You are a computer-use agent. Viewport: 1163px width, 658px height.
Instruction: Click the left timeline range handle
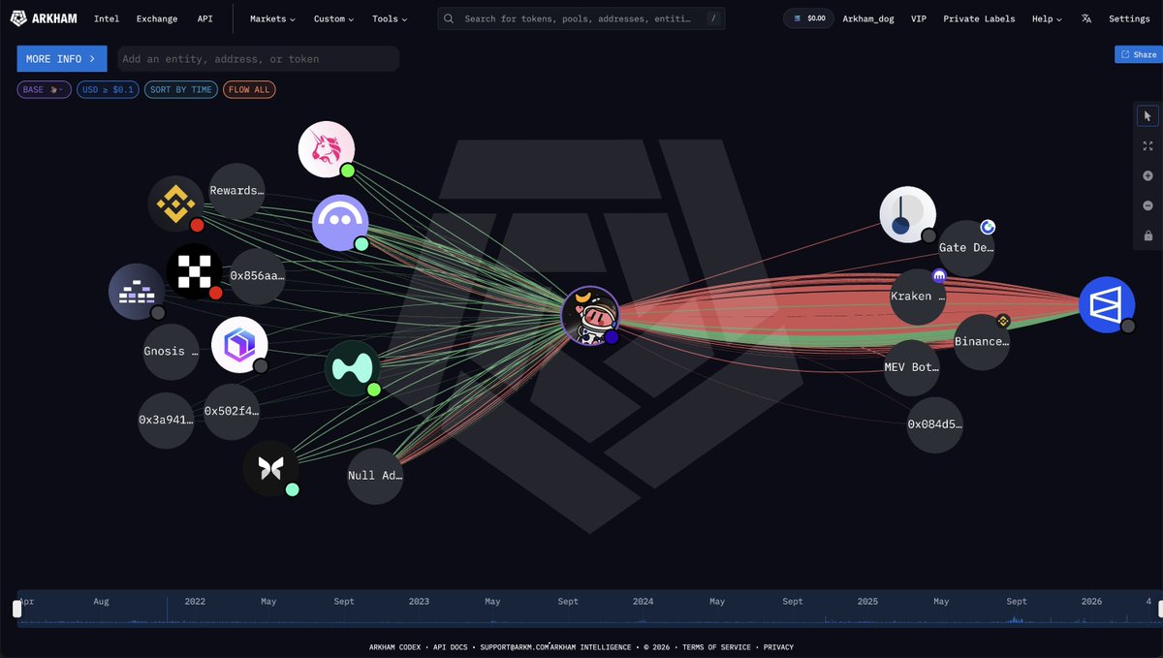tap(16, 609)
